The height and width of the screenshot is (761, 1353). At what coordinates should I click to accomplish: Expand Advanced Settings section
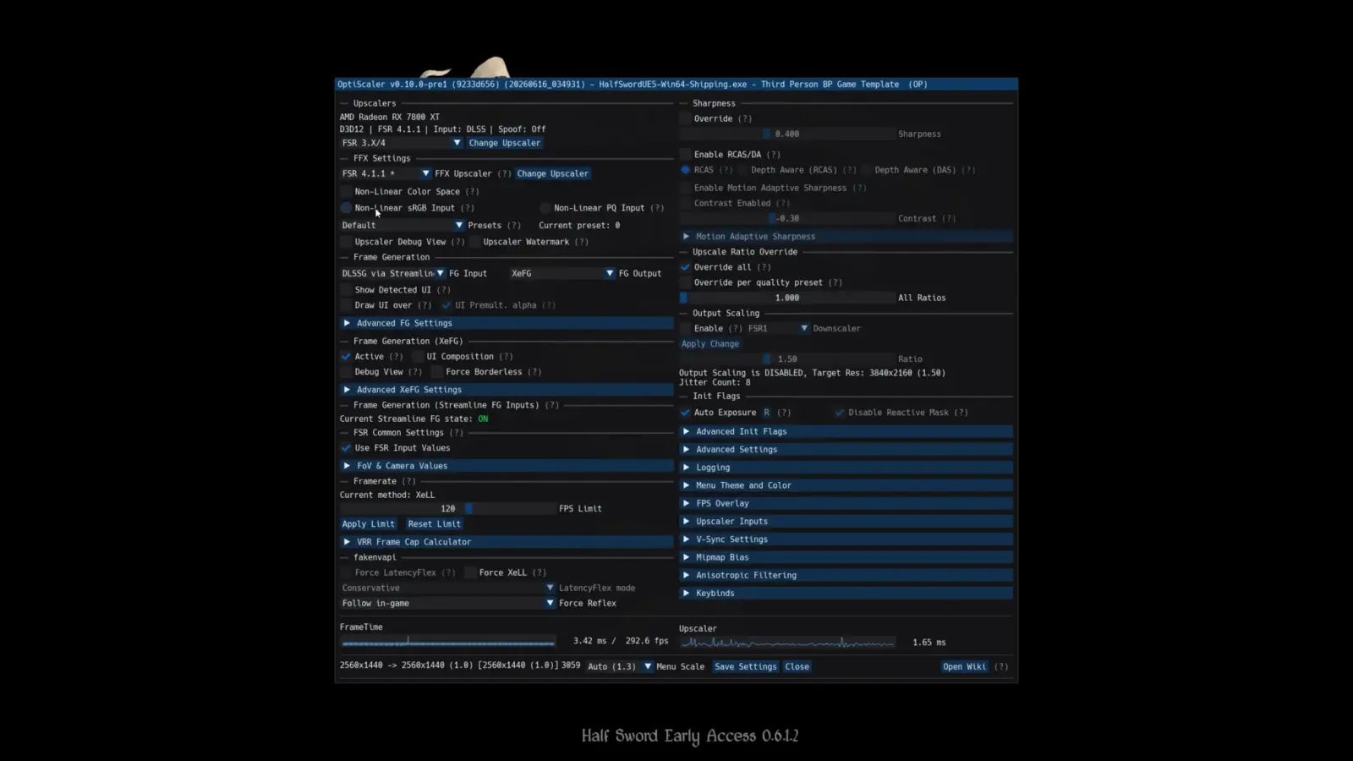[x=846, y=450]
